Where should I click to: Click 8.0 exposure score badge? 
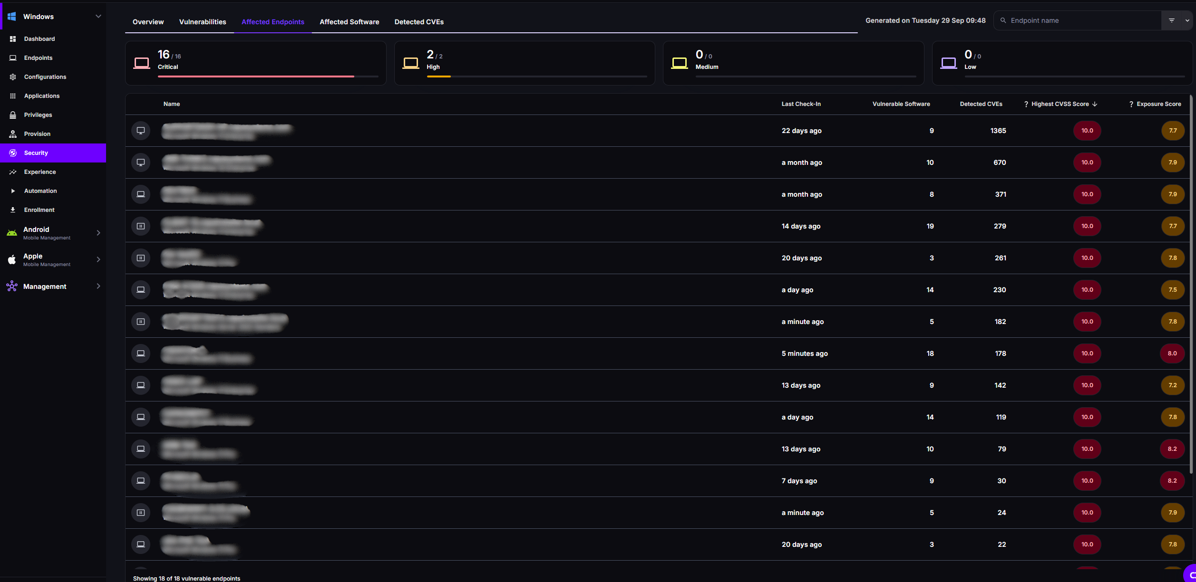tap(1172, 353)
